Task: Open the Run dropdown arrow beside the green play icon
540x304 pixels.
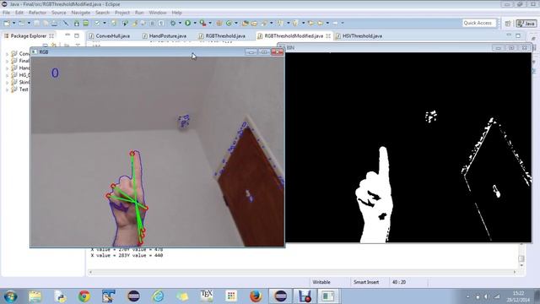Action: (195, 23)
